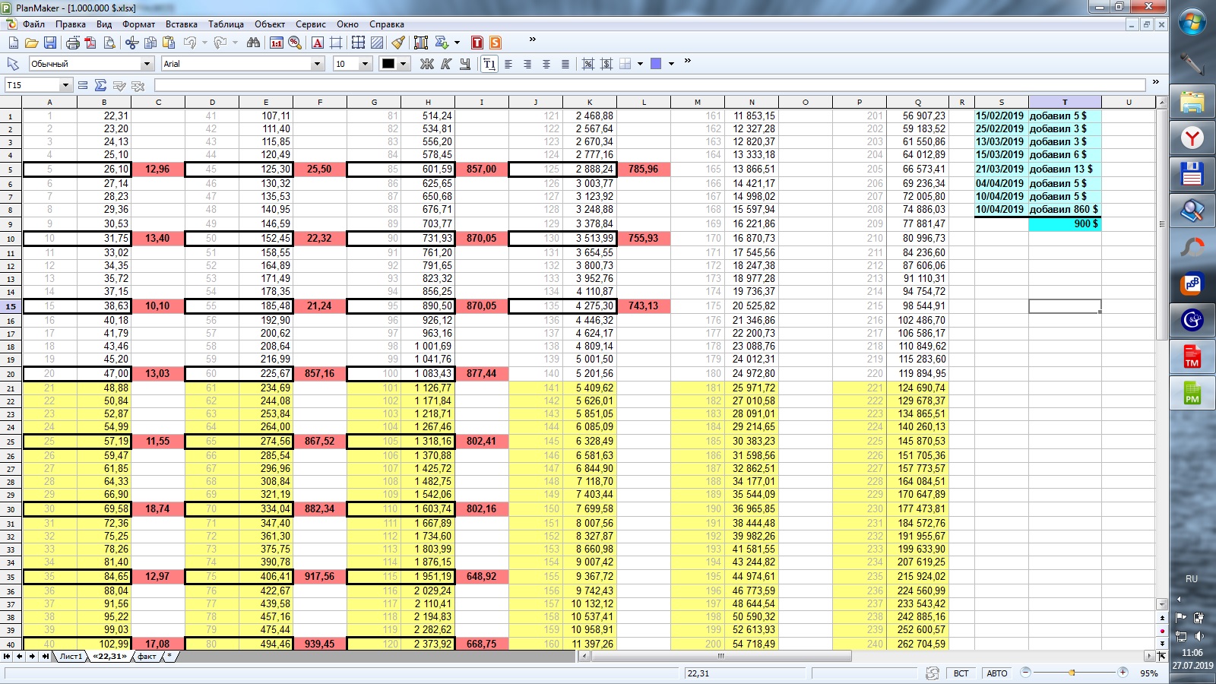Click the zoom slider in status bar
The height and width of the screenshot is (684, 1216).
1073,673
